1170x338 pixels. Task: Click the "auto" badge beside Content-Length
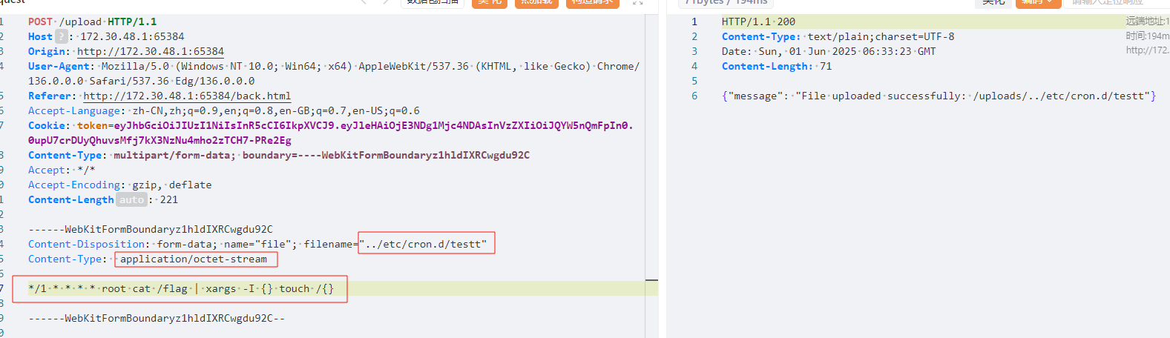[x=131, y=199]
